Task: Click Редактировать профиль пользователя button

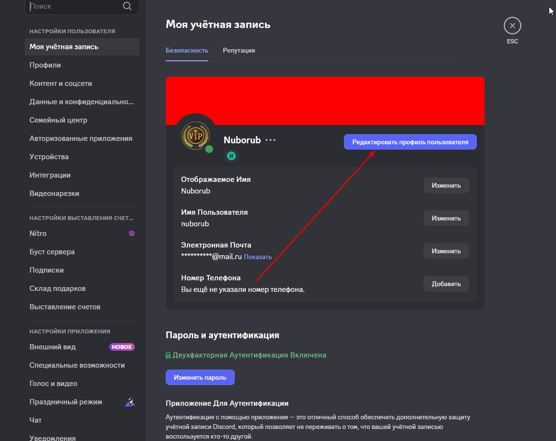Action: point(410,142)
